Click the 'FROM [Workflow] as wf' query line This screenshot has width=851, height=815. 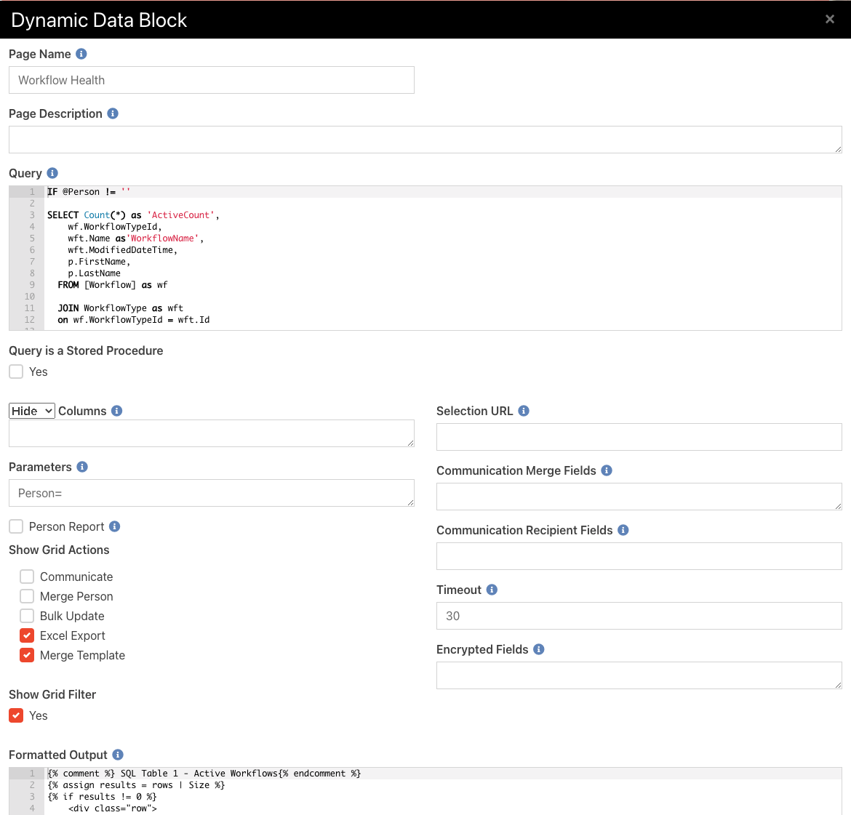113,285
